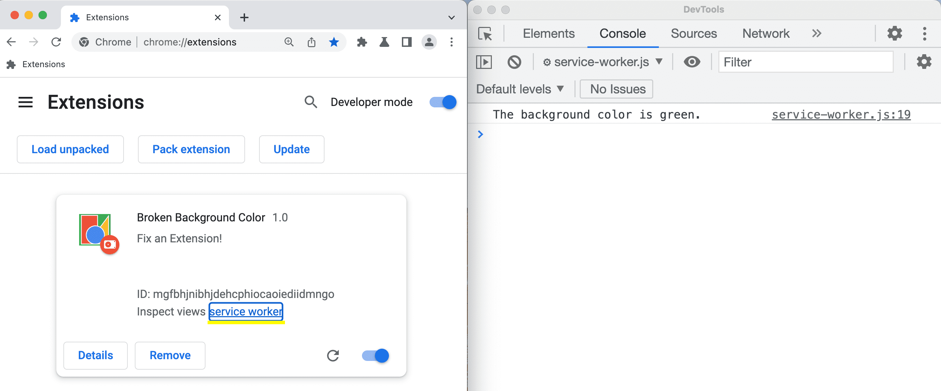Image resolution: width=941 pixels, height=391 pixels.
Task: Click the pin/bookmark star icon
Action: tap(334, 42)
